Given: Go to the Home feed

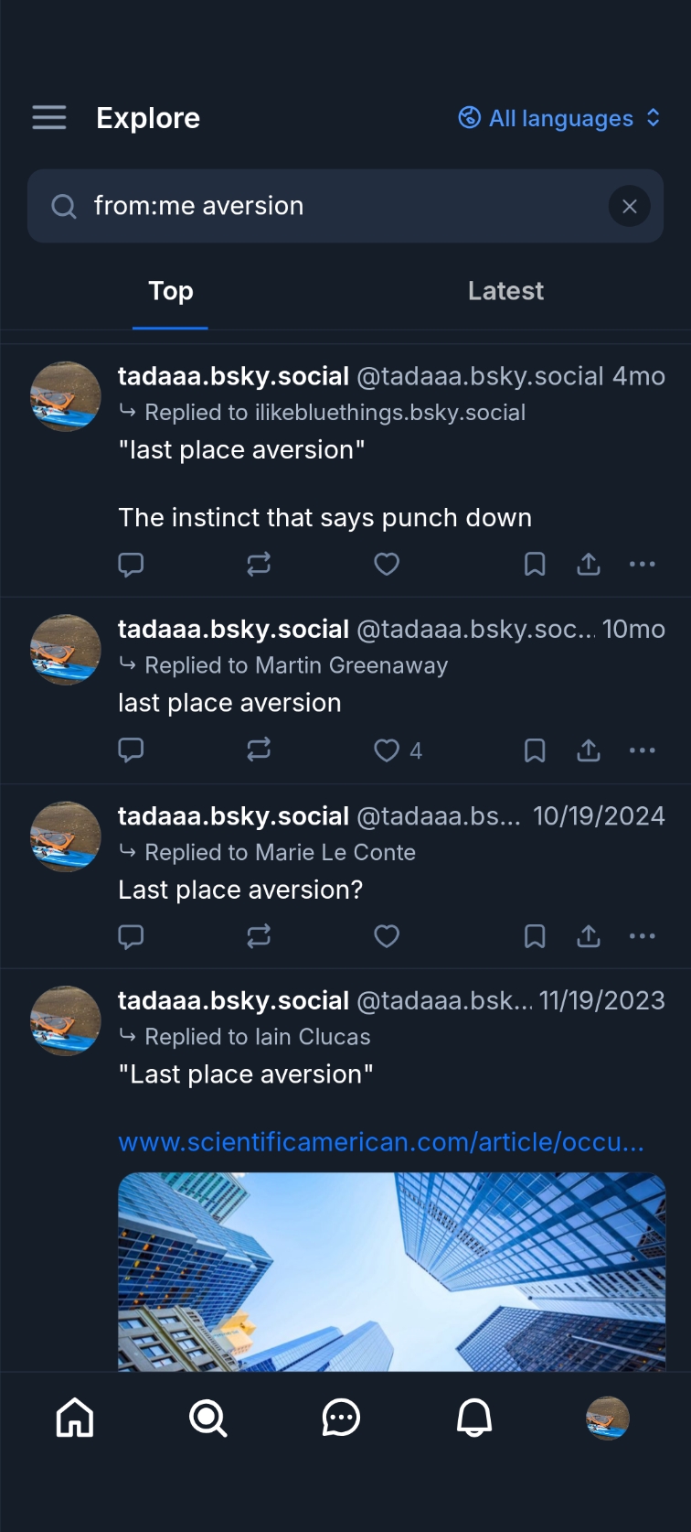Looking at the screenshot, I should (x=75, y=1419).
